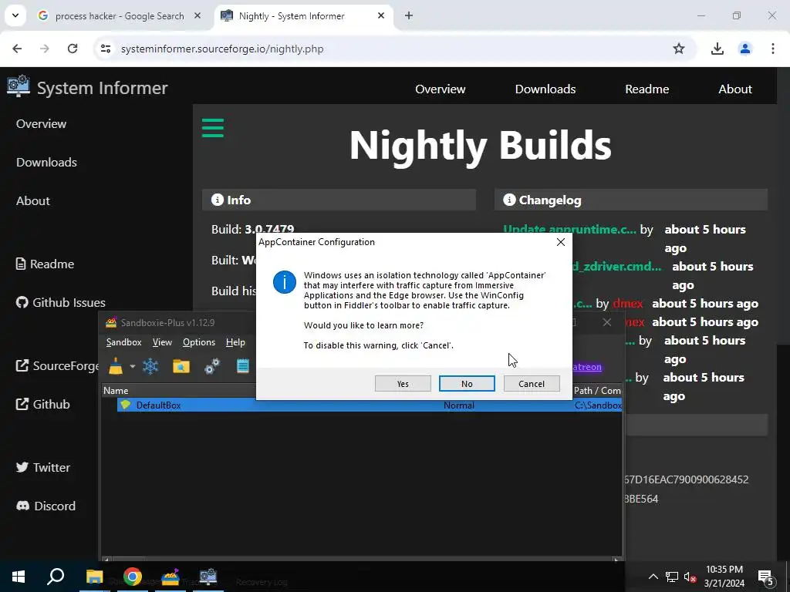Open Readme sidebar link with document icon
The height and width of the screenshot is (592, 790).
[x=45, y=264]
